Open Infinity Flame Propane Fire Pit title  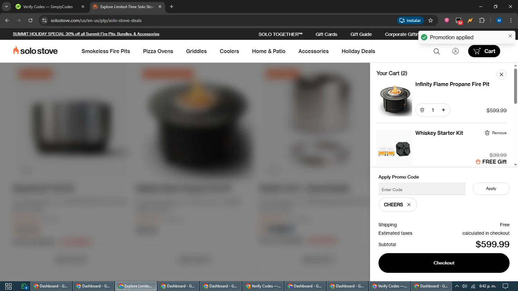[452, 84]
